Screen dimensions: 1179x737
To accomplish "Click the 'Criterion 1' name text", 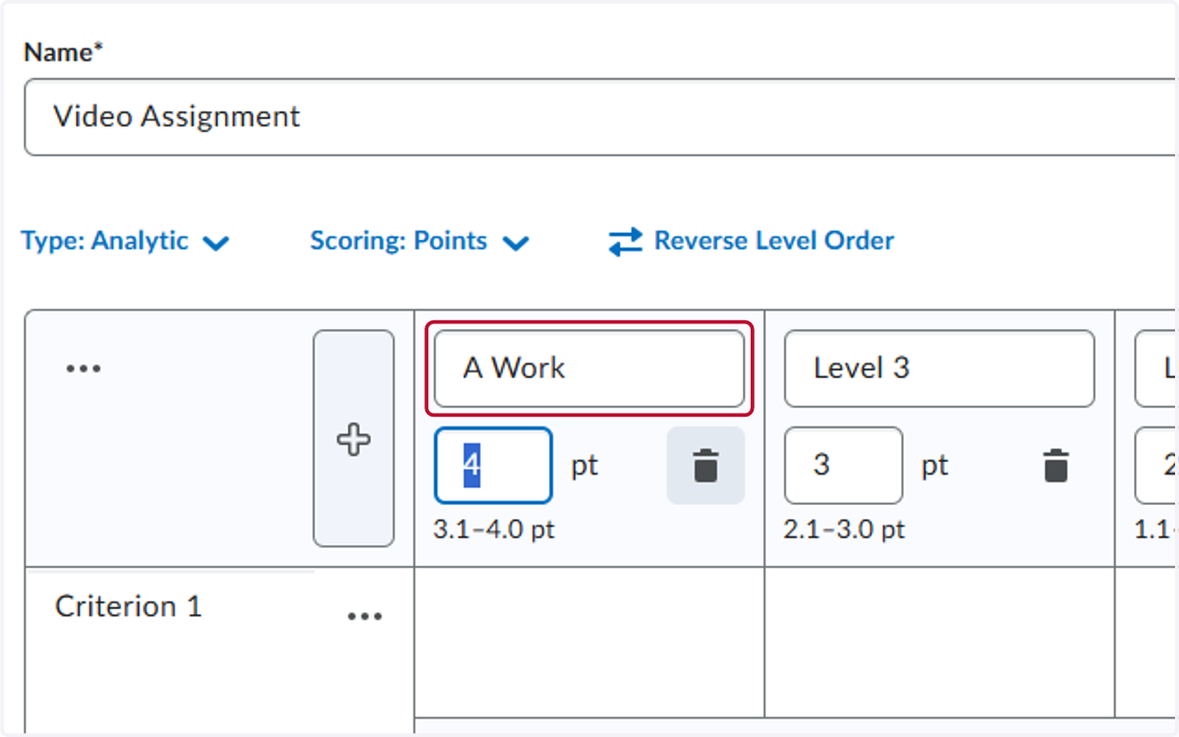I will tap(129, 606).
